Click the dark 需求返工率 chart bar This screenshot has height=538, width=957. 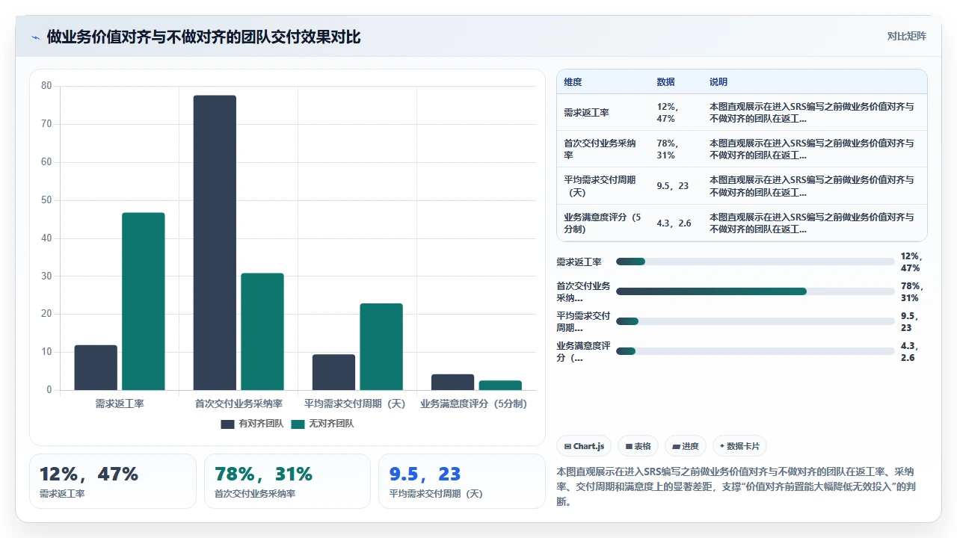96,368
